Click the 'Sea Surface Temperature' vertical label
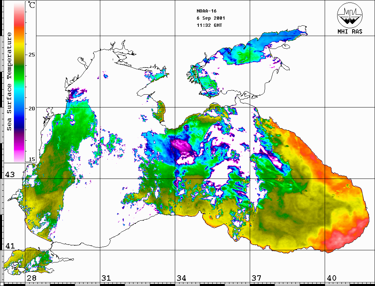Image resolution: width=375 pixels, height=286 pixels. pos(9,81)
